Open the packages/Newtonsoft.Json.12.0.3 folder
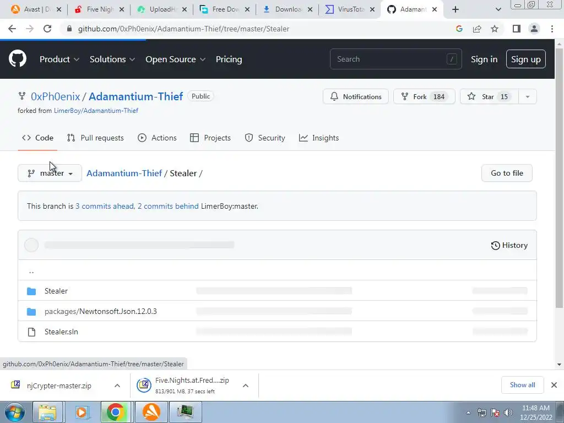The width and height of the screenshot is (564, 423). 101,312
